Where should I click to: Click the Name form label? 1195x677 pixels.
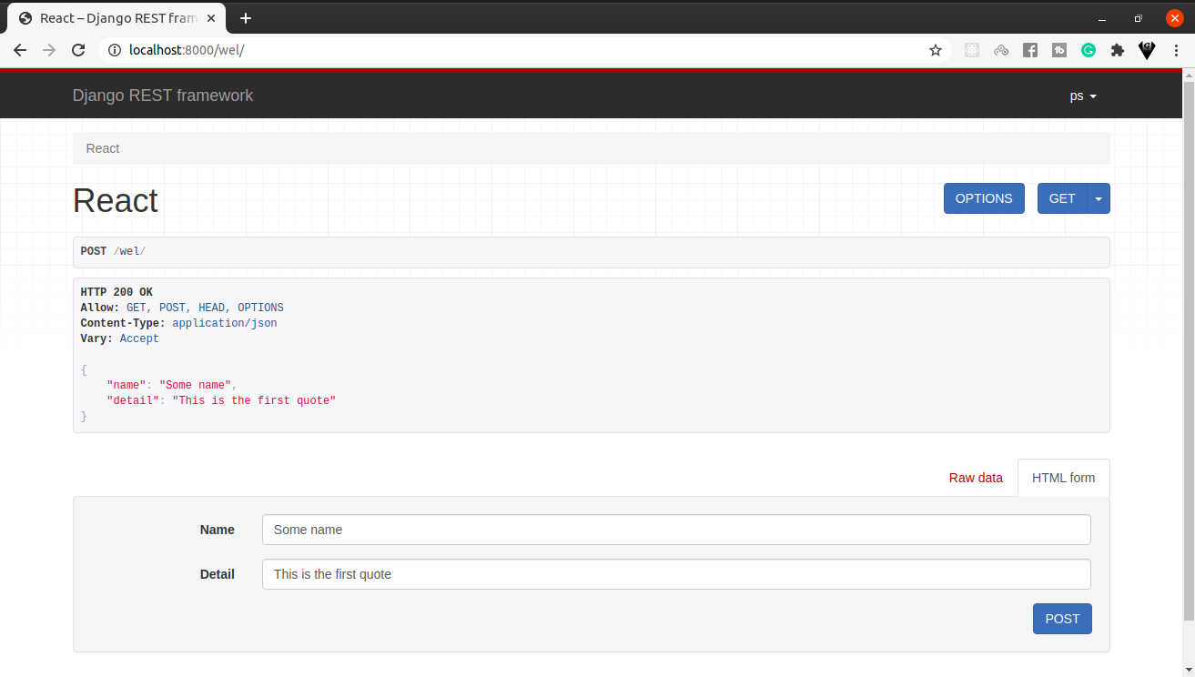pyautogui.click(x=218, y=530)
